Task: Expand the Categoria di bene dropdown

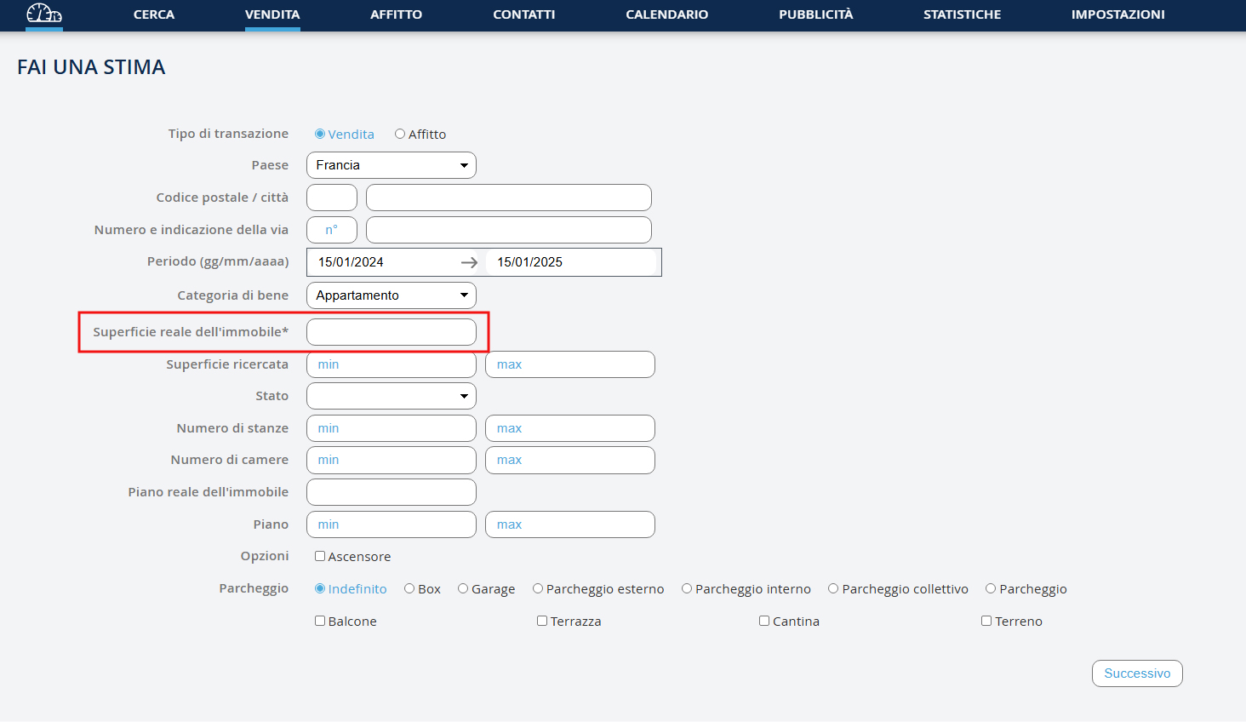Action: pyautogui.click(x=391, y=295)
